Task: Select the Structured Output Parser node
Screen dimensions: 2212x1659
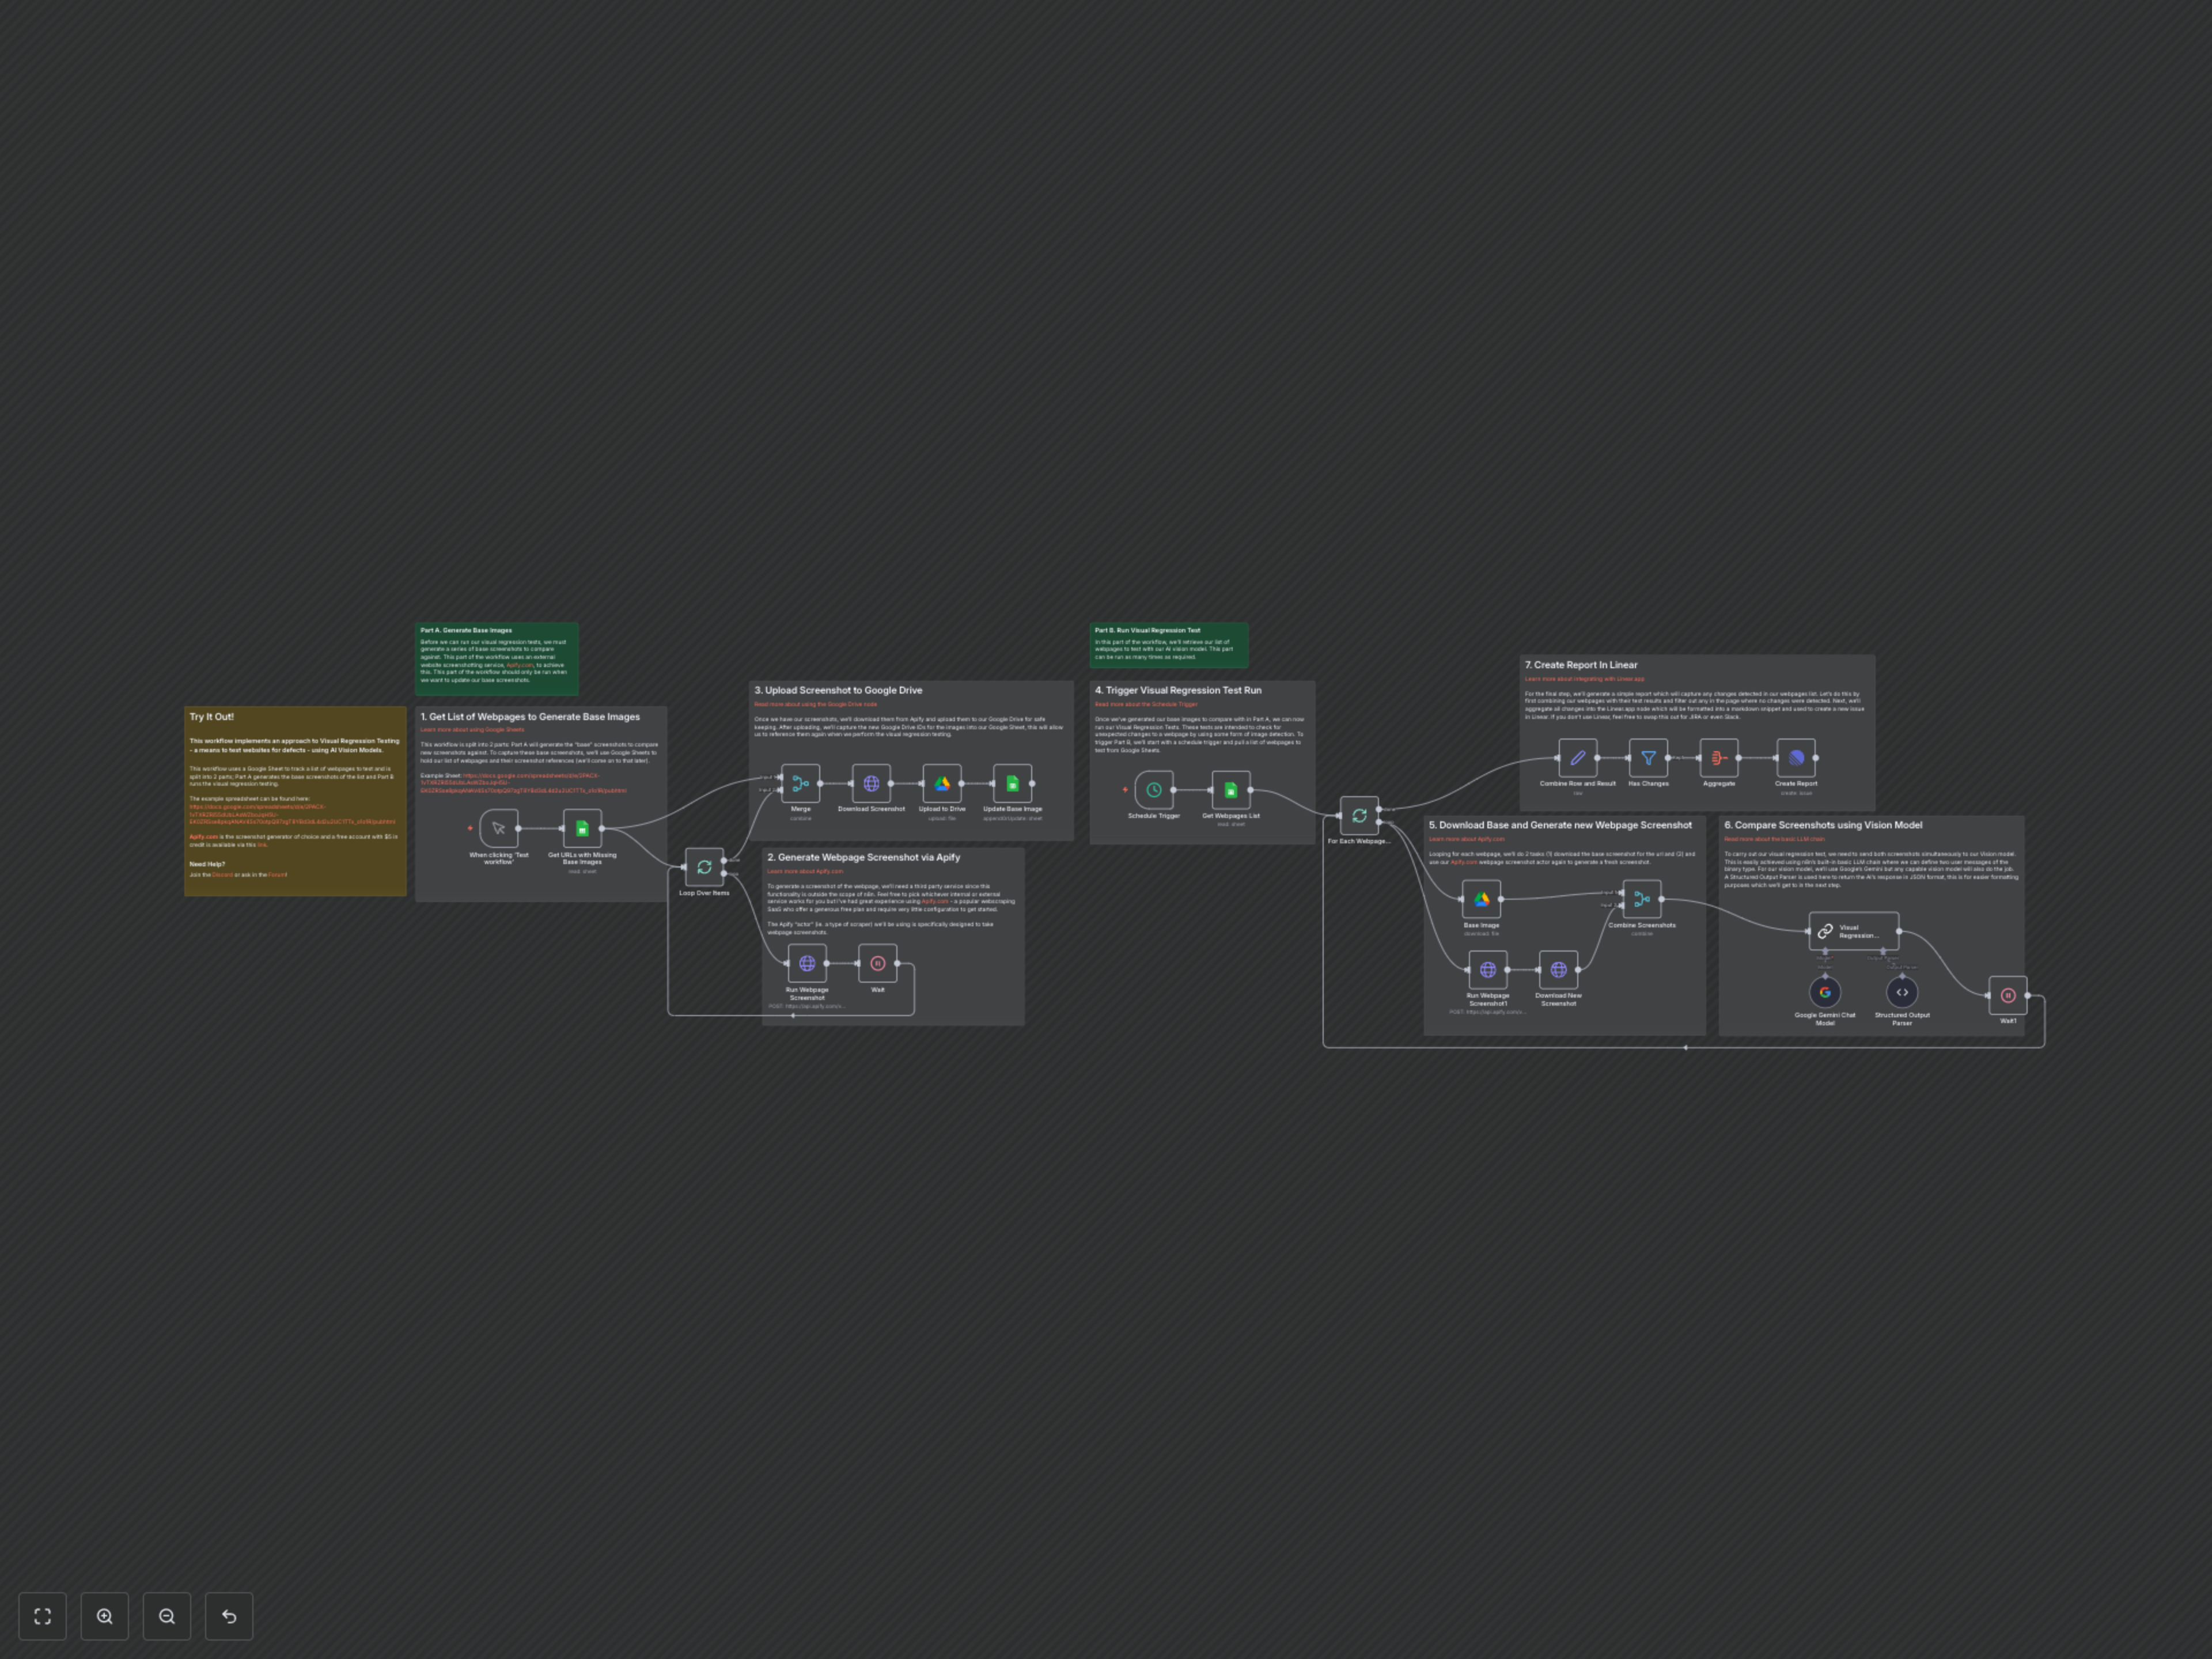Action: coord(1902,992)
